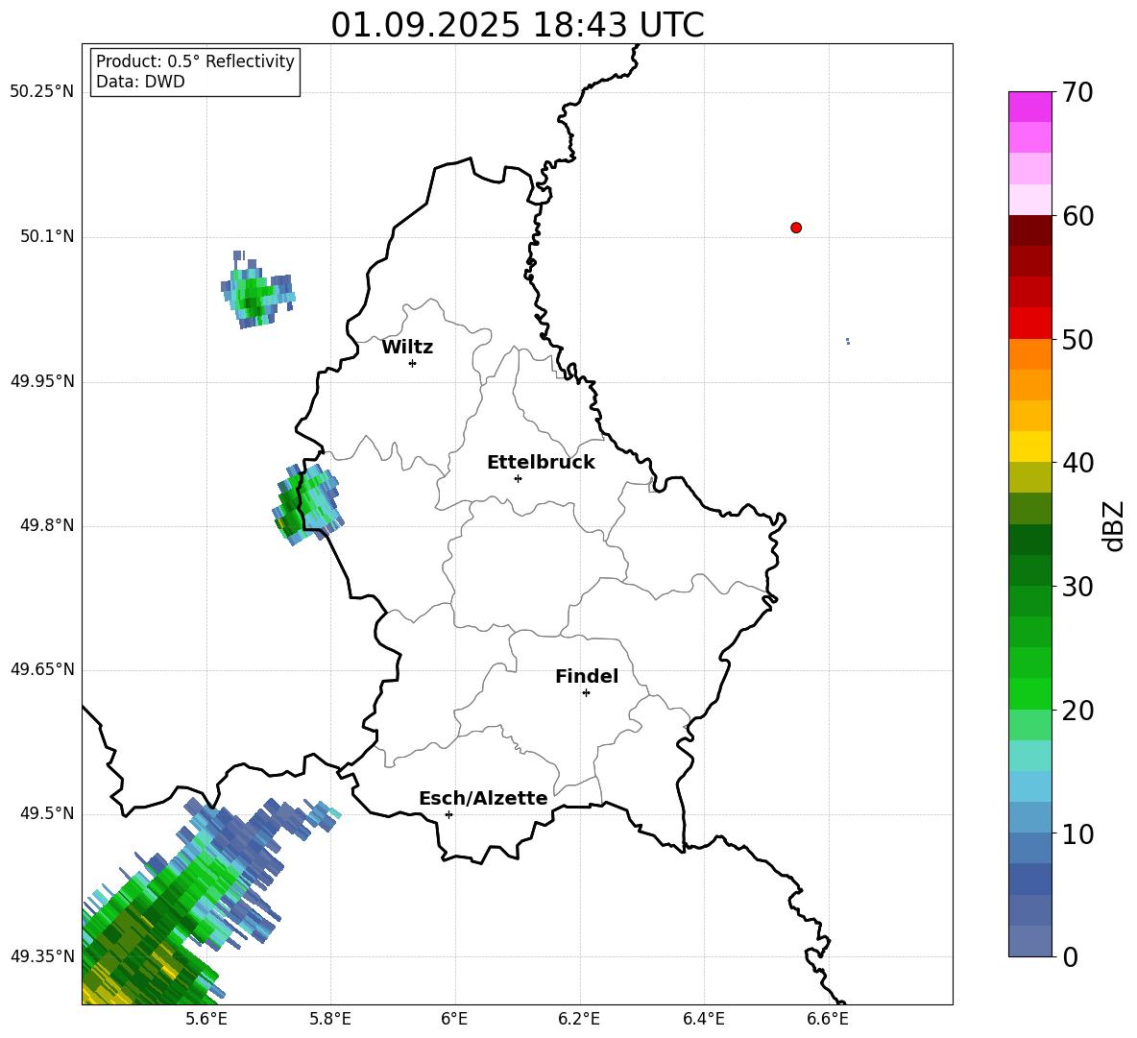Click the 49.35°N latitude label
Screen dimensions: 1137x1038
coord(42,956)
